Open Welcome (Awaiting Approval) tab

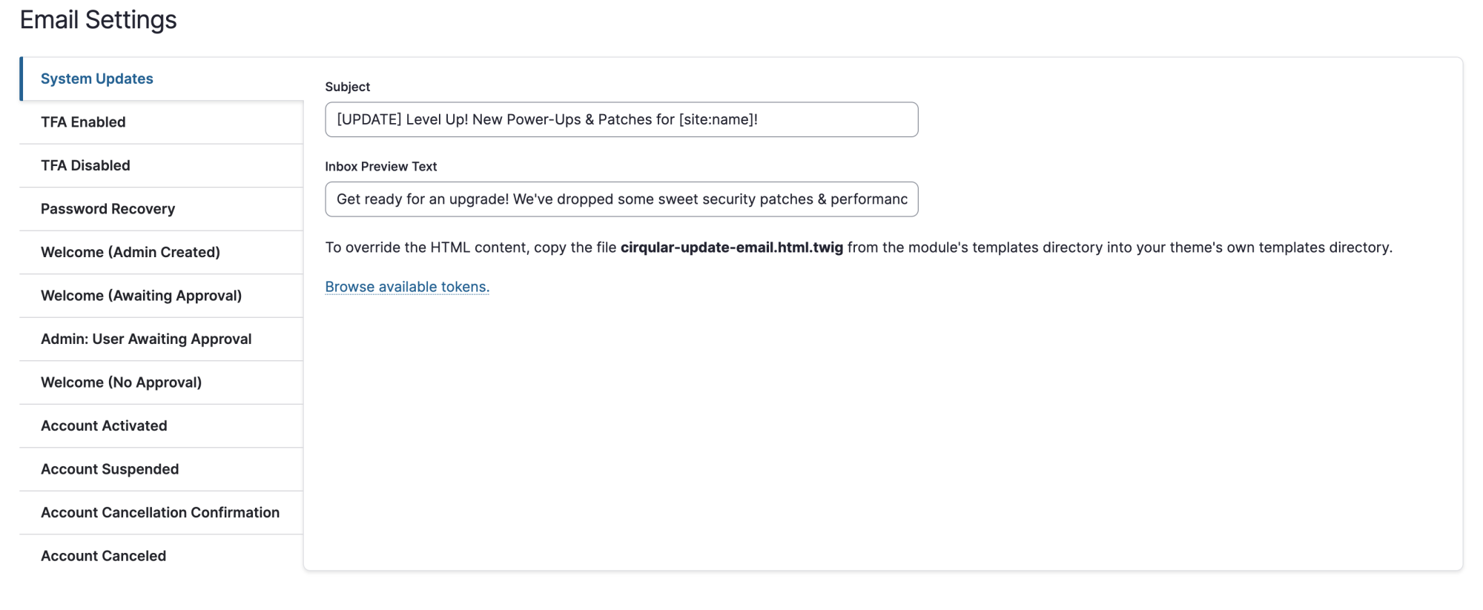pyautogui.click(x=162, y=296)
